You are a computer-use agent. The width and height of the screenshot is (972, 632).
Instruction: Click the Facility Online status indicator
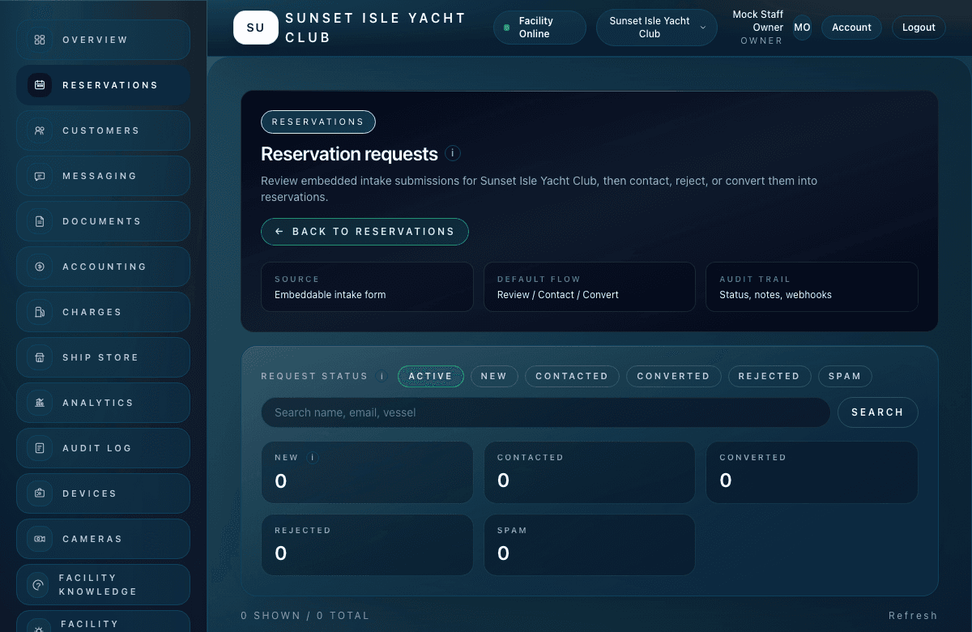[x=539, y=28]
